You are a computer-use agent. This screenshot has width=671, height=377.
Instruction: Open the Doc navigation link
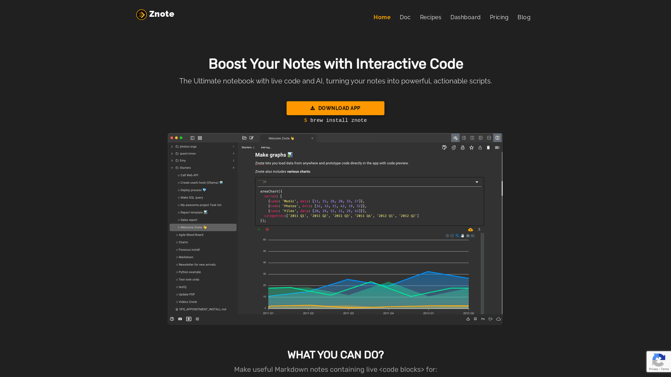tap(405, 17)
